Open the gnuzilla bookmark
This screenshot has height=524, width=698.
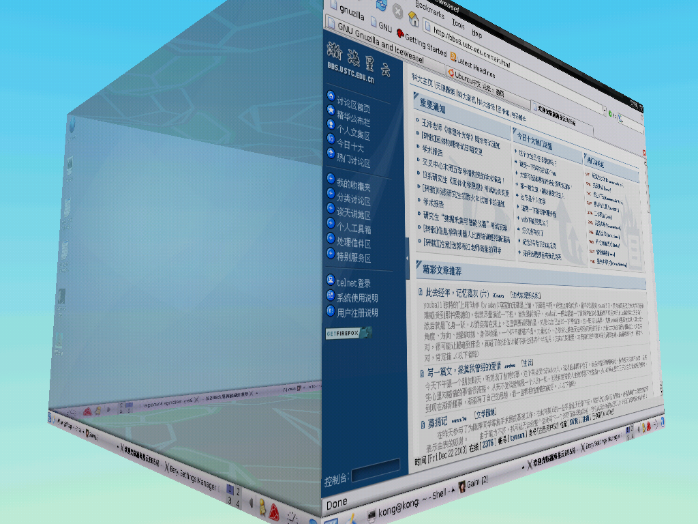click(347, 10)
